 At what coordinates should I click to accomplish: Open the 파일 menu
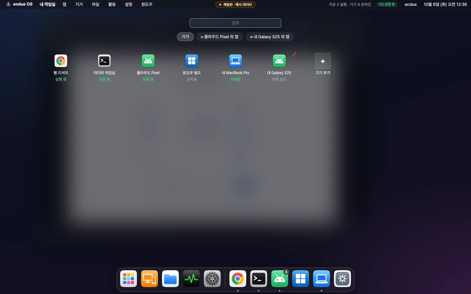tap(96, 4)
